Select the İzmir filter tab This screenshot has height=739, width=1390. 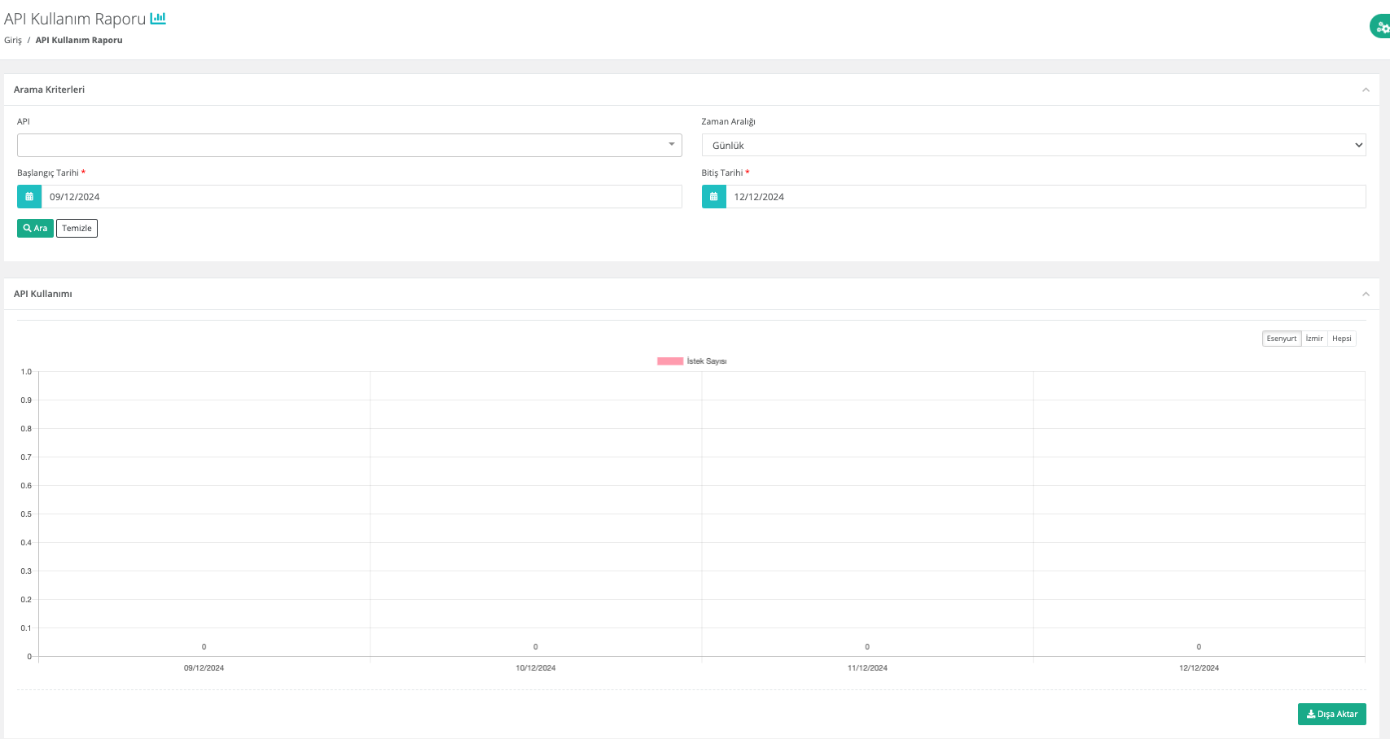pyautogui.click(x=1314, y=339)
